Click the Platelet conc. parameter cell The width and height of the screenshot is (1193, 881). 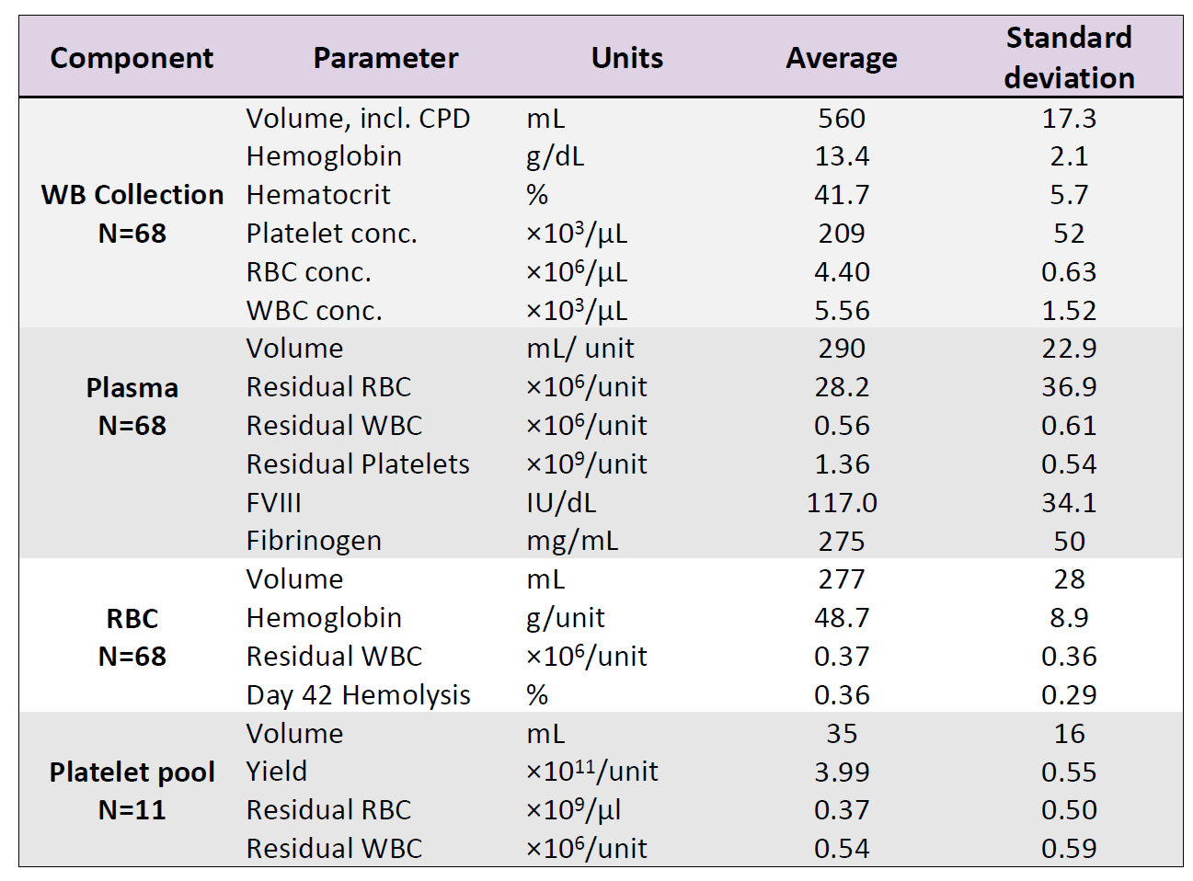331,234
